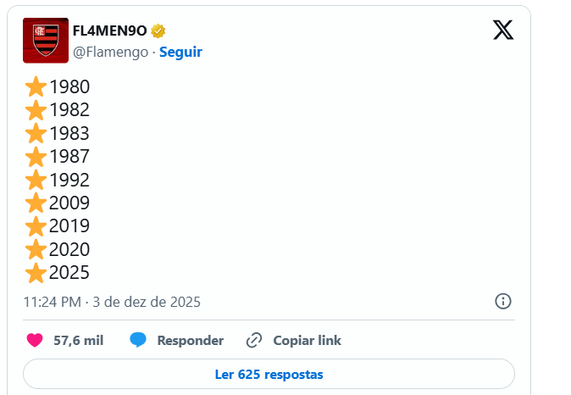Click the chain link icon
The width and height of the screenshot is (571, 395).
click(x=254, y=341)
